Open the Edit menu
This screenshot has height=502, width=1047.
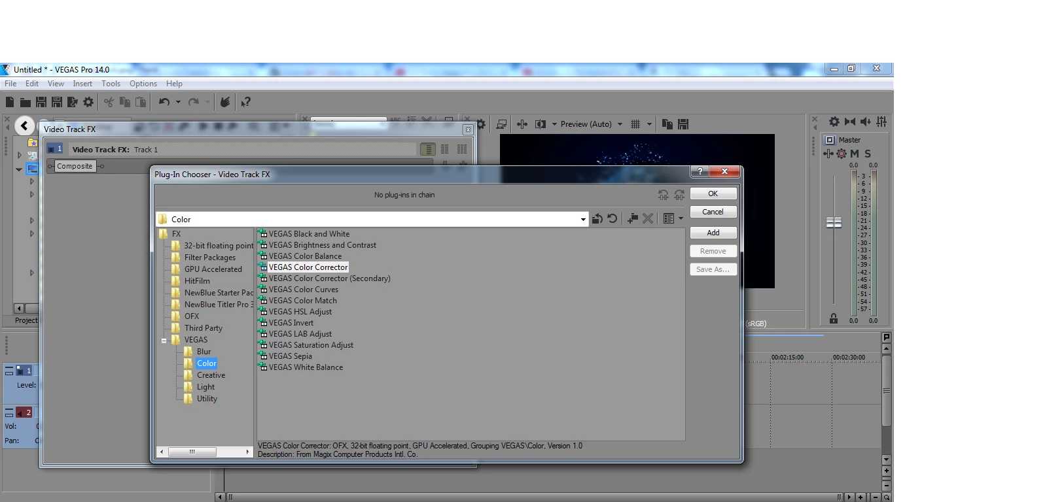(x=32, y=84)
